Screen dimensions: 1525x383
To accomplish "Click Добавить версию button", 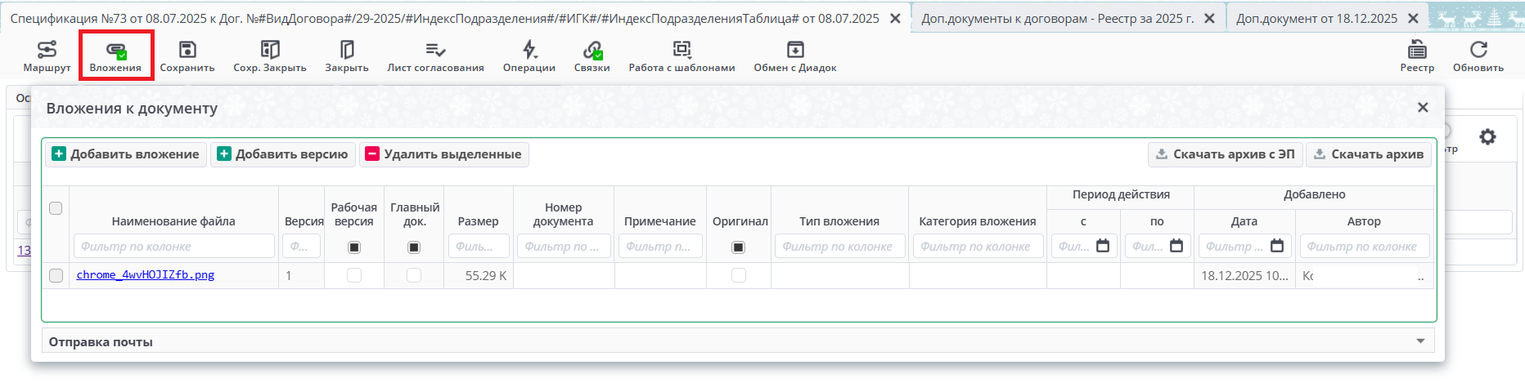I will click(x=283, y=154).
